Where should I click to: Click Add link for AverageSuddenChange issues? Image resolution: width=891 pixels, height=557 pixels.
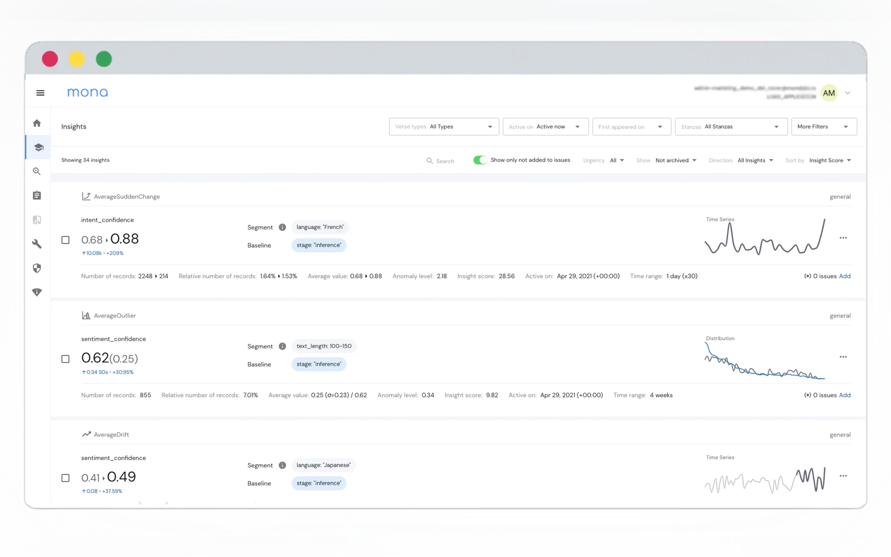coord(844,276)
